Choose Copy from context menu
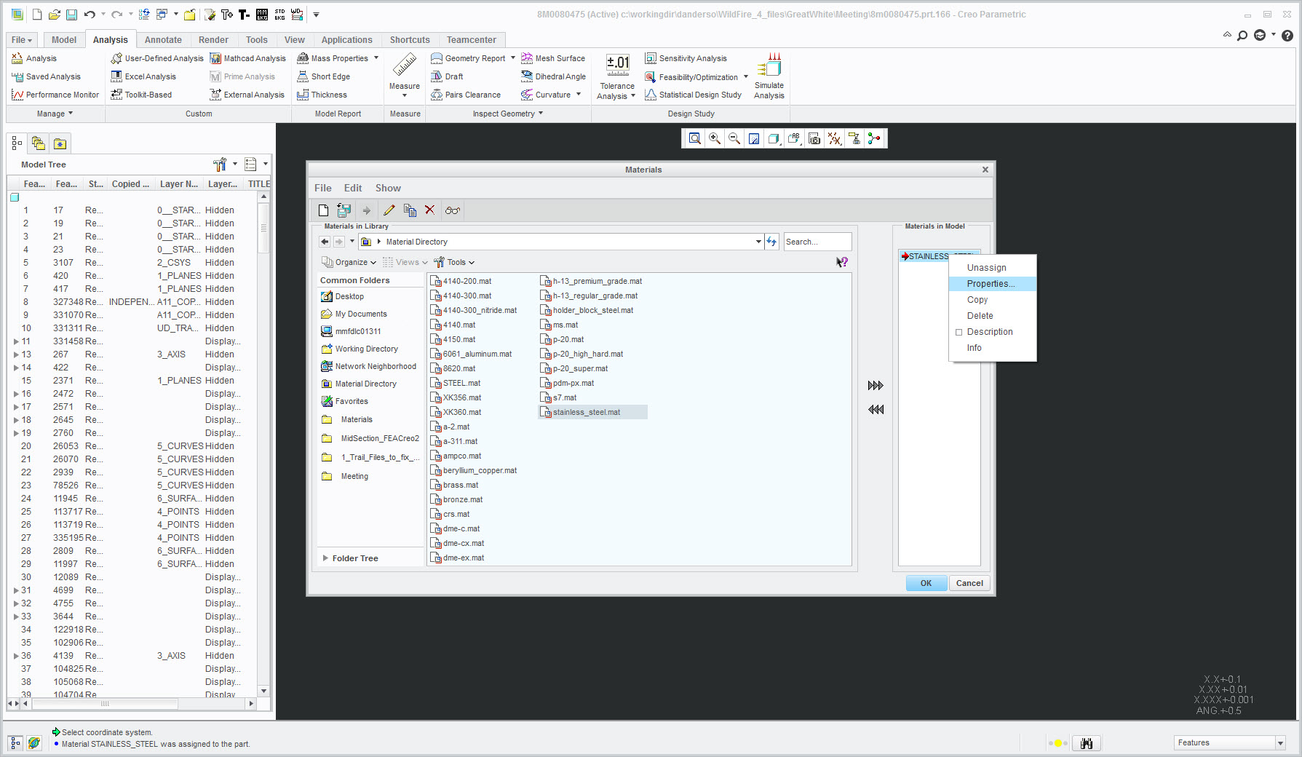The width and height of the screenshot is (1302, 757). pos(992,300)
